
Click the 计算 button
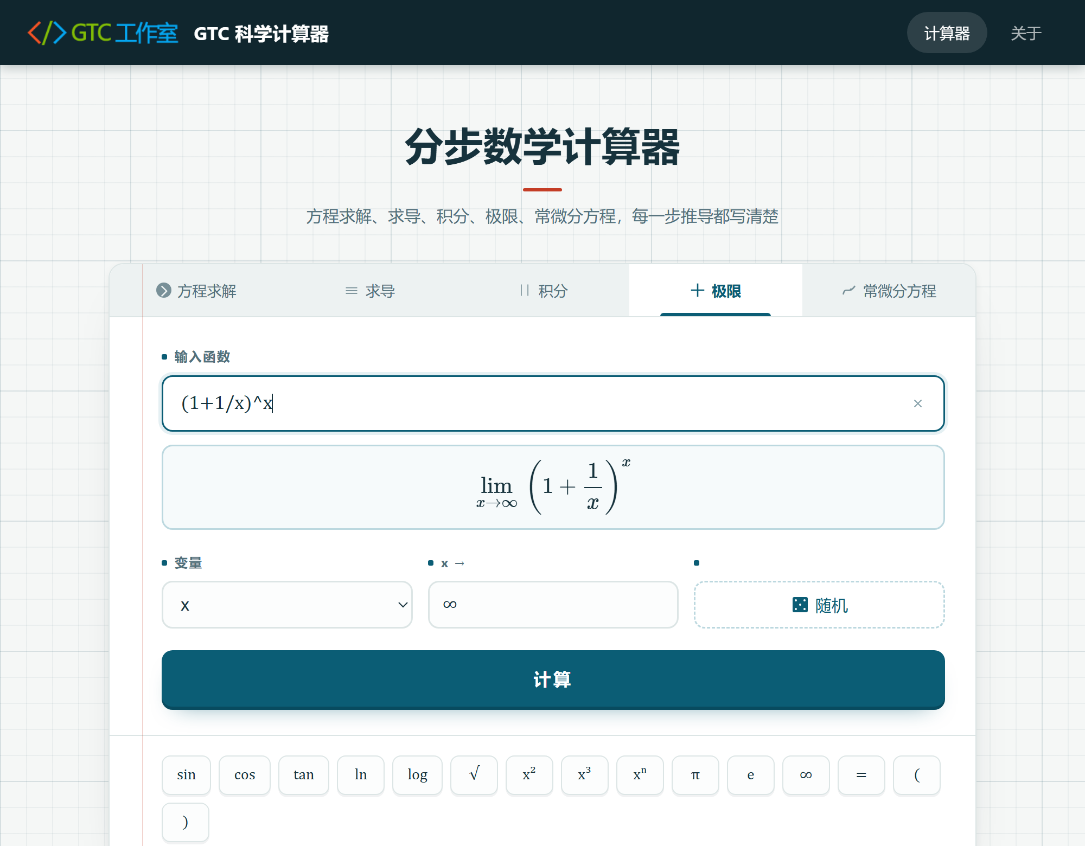(x=553, y=679)
